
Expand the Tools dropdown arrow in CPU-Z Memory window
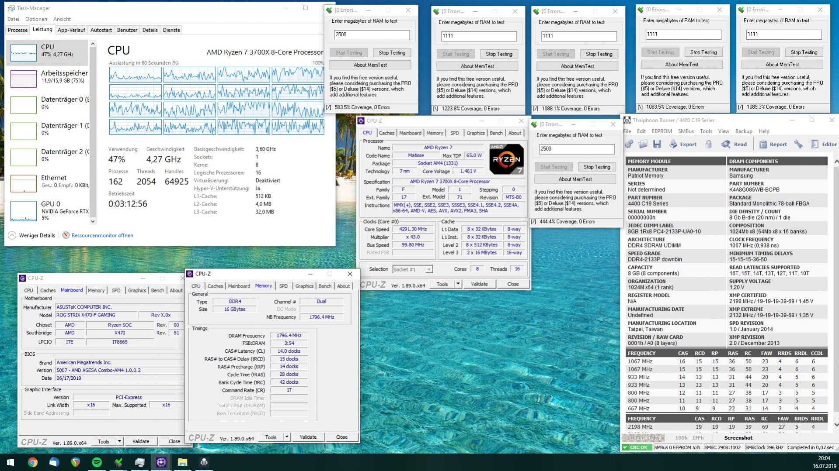point(287,437)
